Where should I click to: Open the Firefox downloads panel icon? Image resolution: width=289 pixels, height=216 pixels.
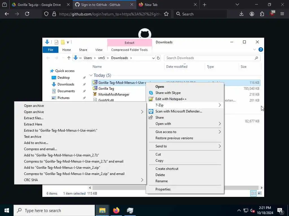click(241, 14)
